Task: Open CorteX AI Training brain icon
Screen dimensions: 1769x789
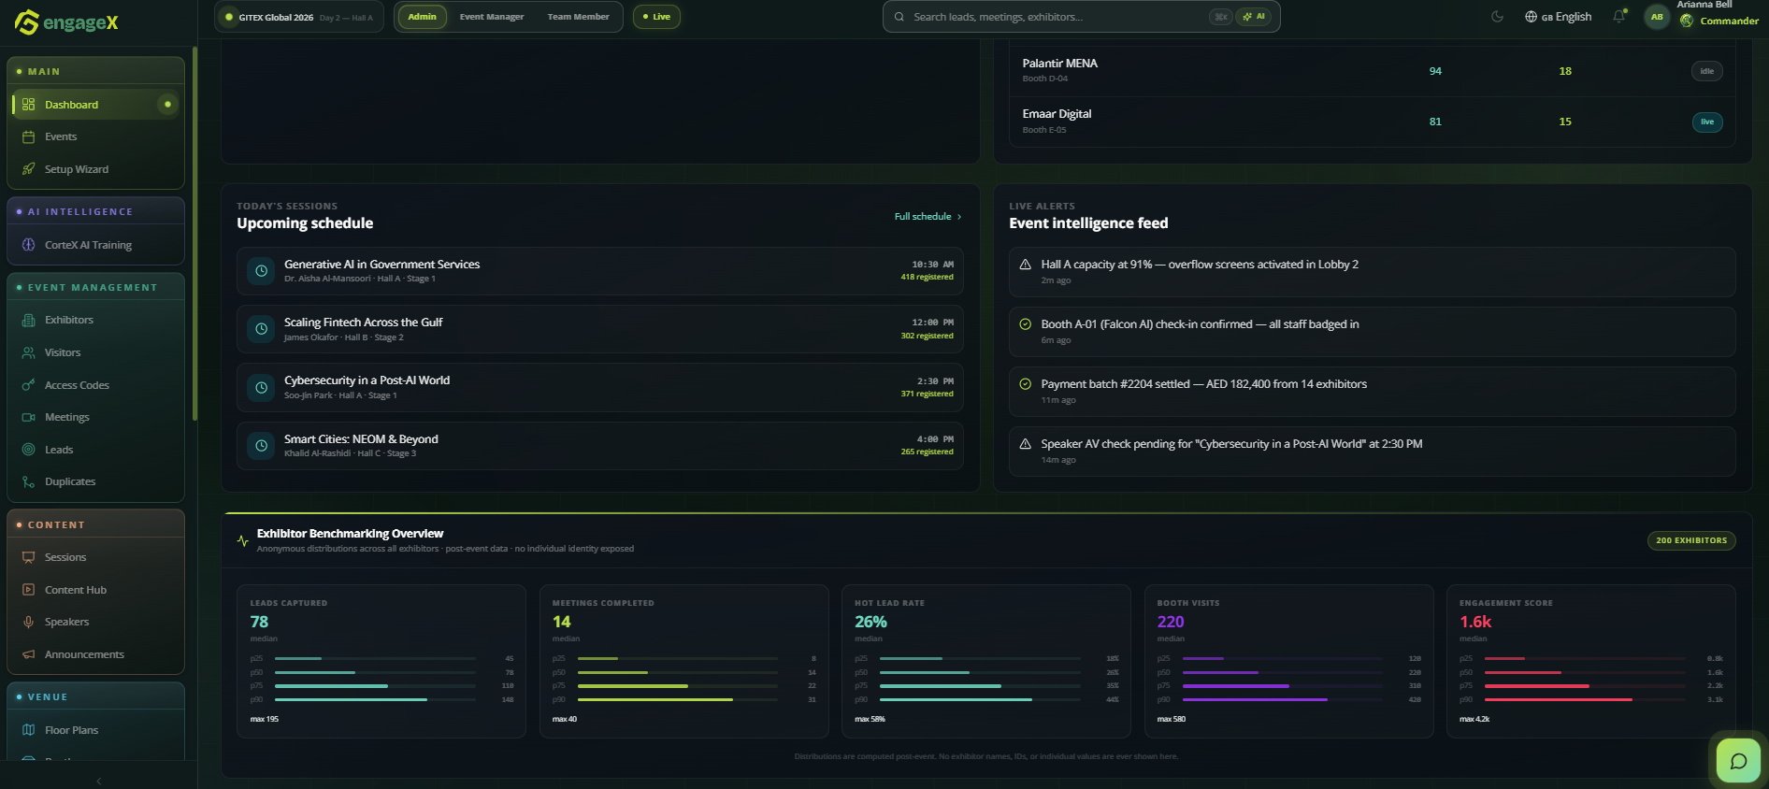Action: [x=28, y=245]
